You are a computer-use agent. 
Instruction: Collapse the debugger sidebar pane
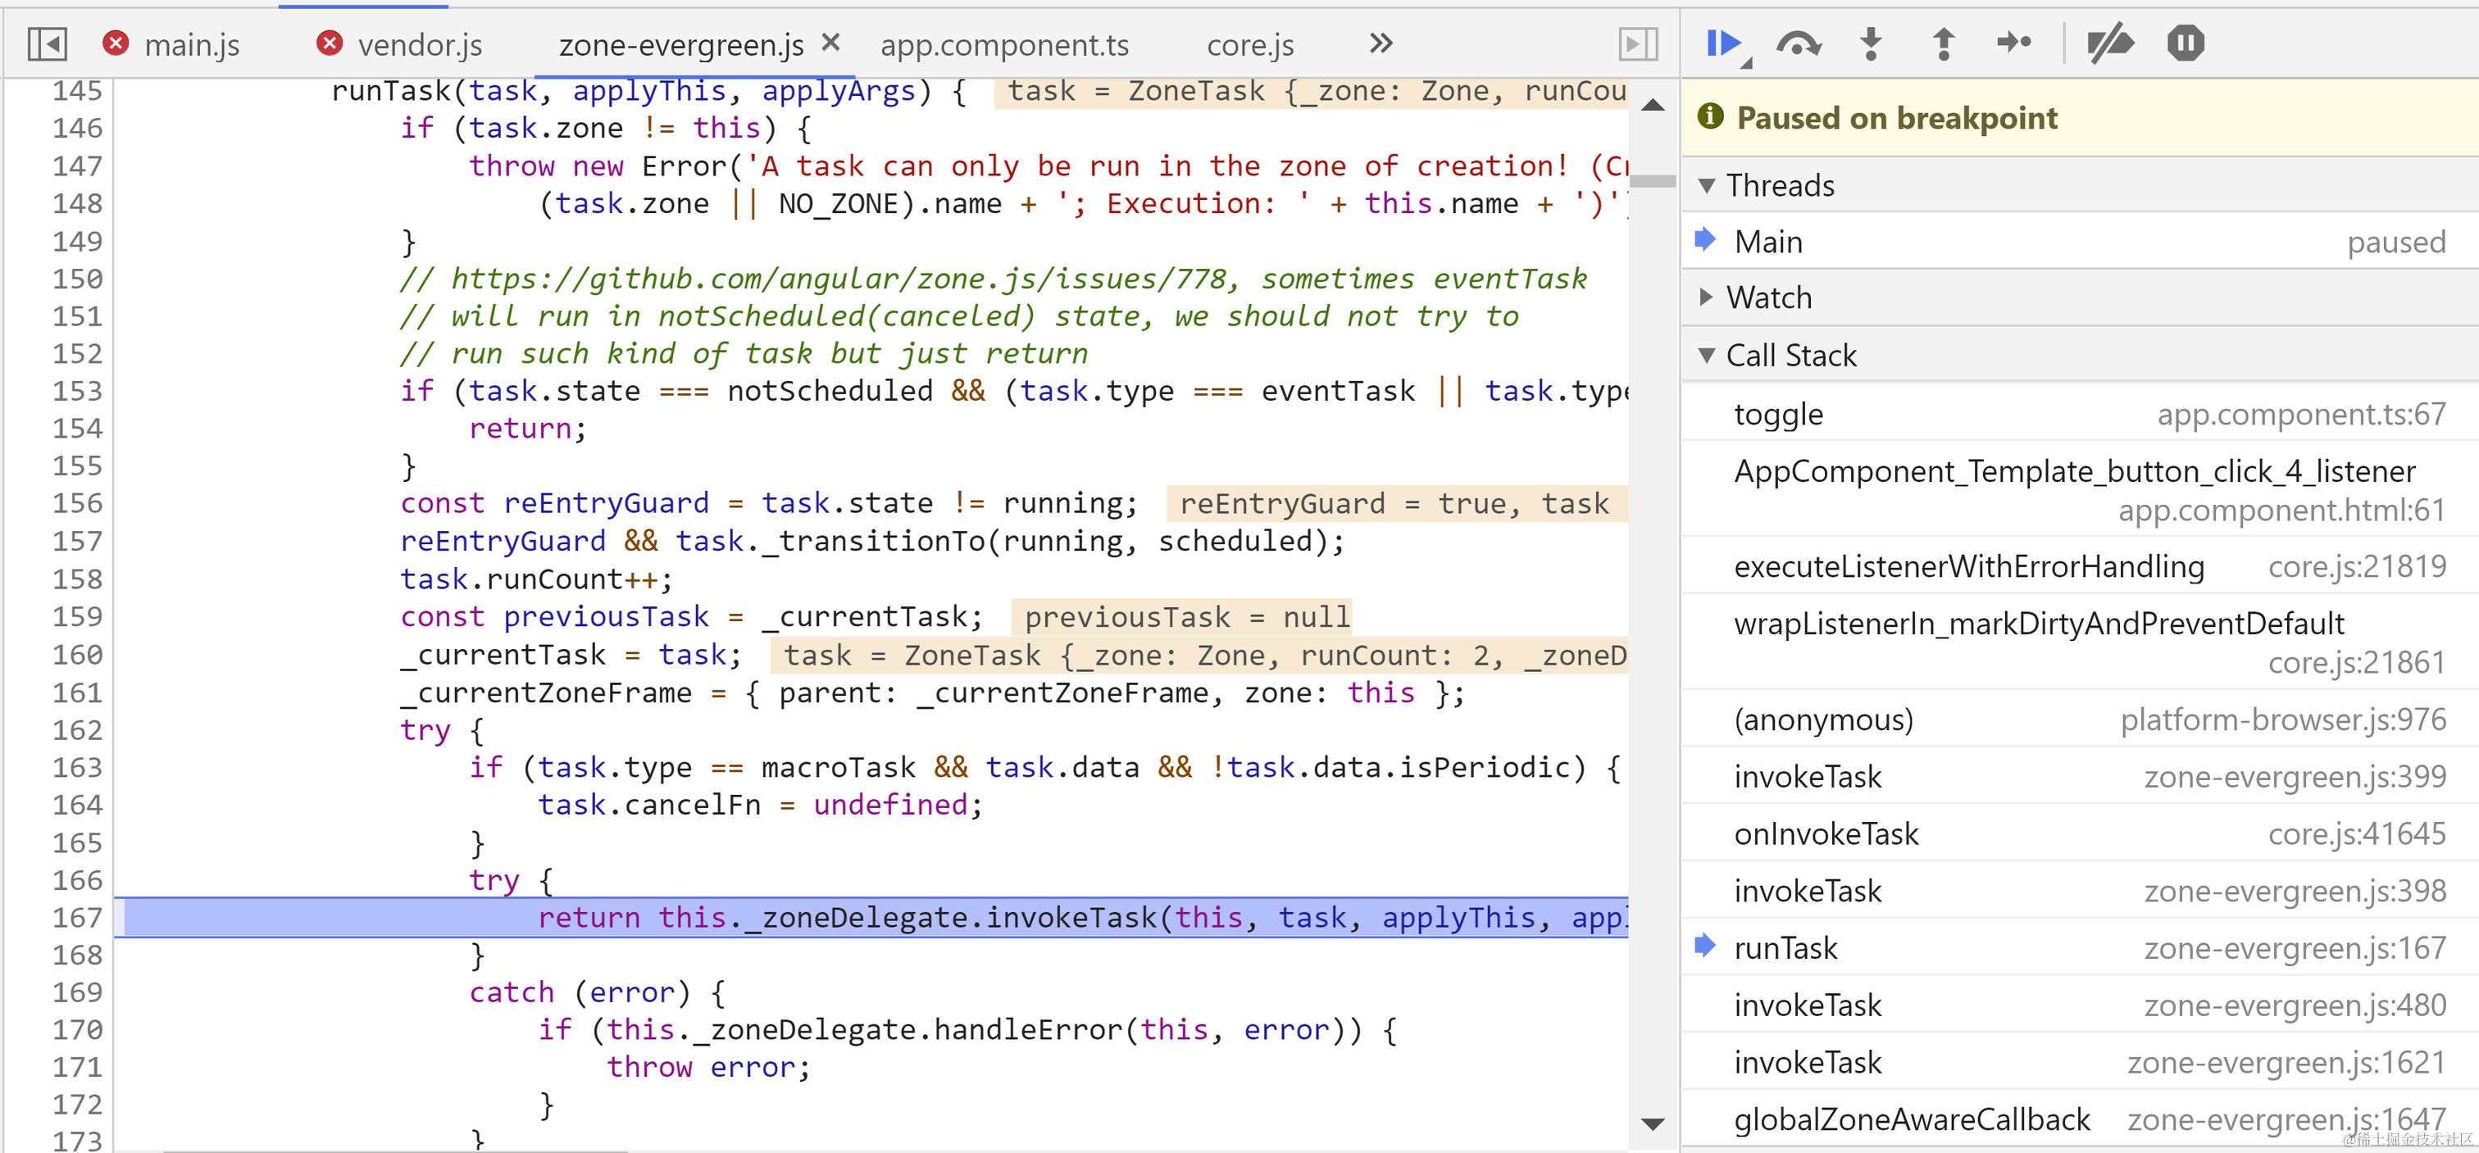[x=1637, y=44]
